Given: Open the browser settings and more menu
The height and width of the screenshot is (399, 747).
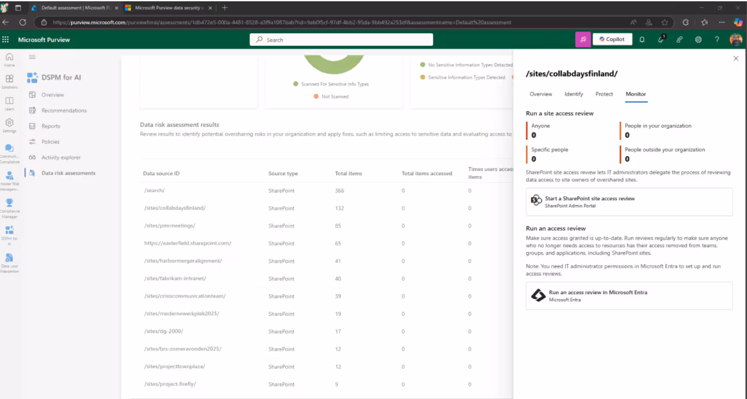Looking at the screenshot, I should 722,22.
